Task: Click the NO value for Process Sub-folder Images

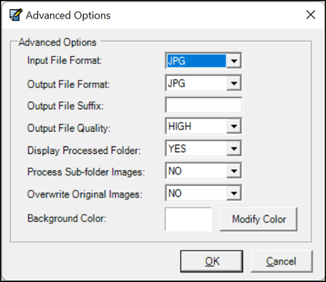Action: point(175,171)
